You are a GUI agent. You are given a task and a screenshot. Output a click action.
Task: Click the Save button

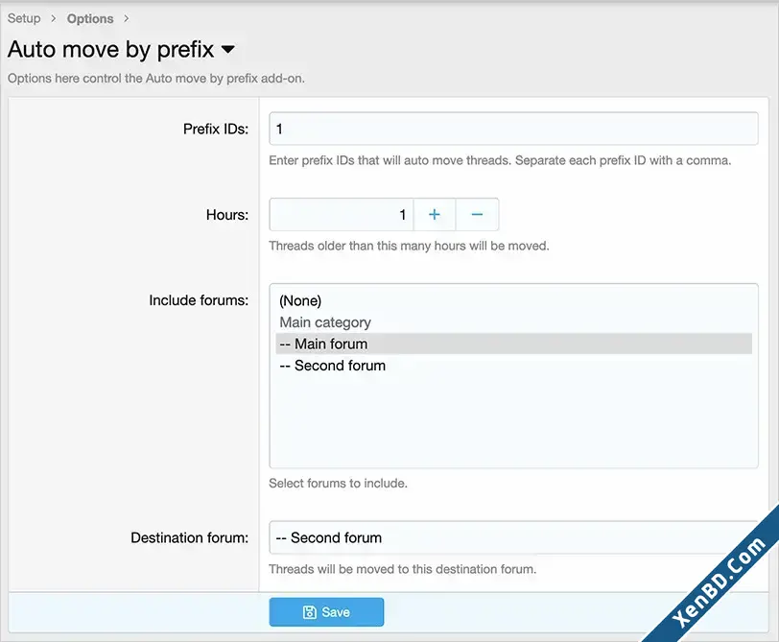(326, 611)
